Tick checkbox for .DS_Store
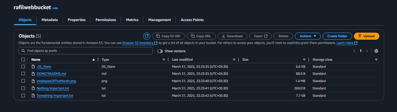397x112 pixels. point(23,67)
